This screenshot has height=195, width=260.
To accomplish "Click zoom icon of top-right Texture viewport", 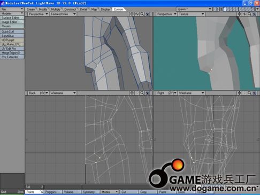I will click(250, 14).
